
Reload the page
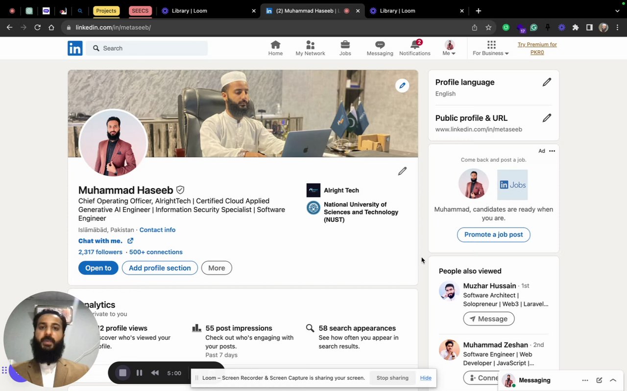tap(37, 27)
